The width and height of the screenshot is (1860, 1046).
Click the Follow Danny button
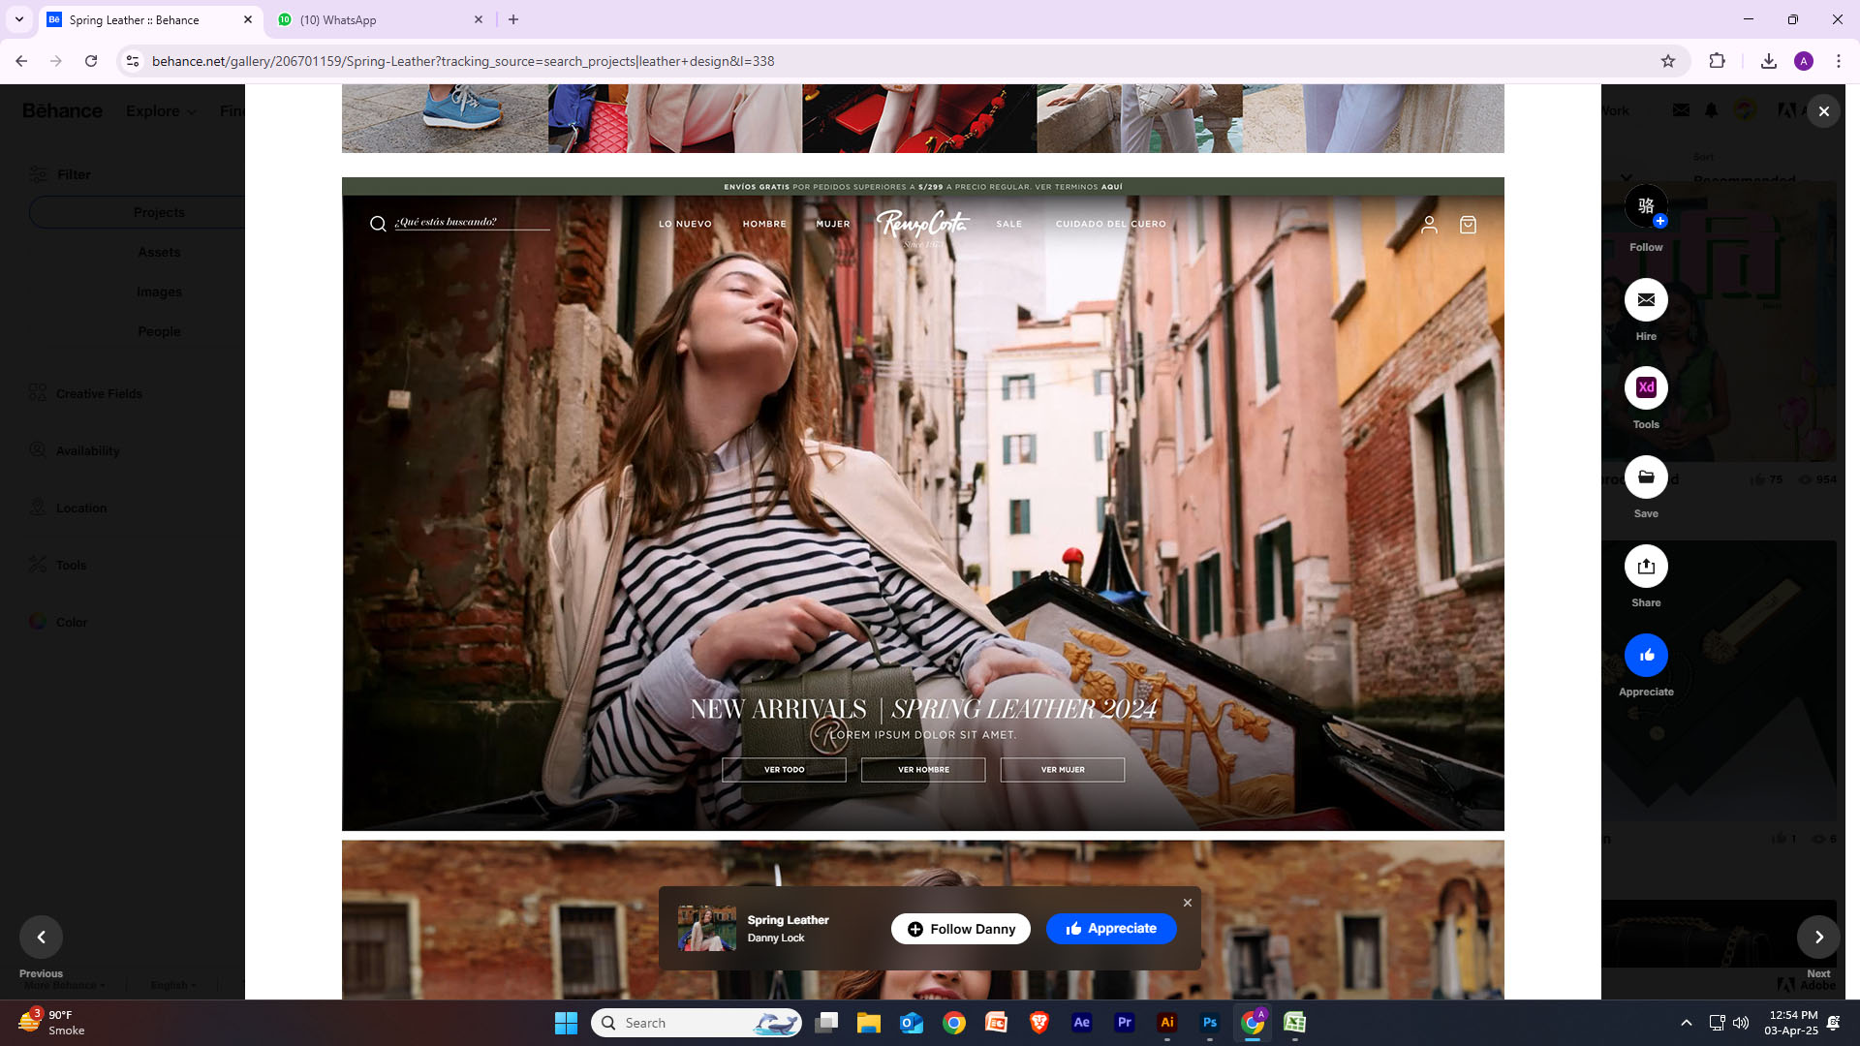pyautogui.click(x=960, y=929)
